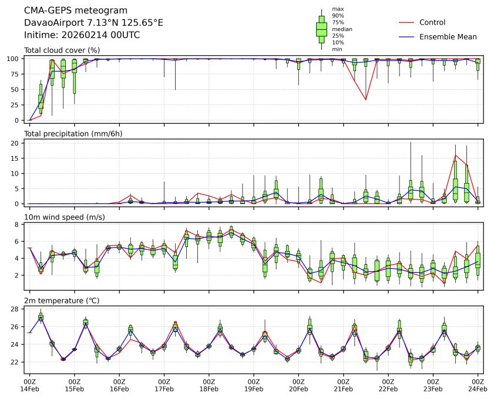Click the Control line's highest precipitation peak
494x399 pixels.
point(455,155)
